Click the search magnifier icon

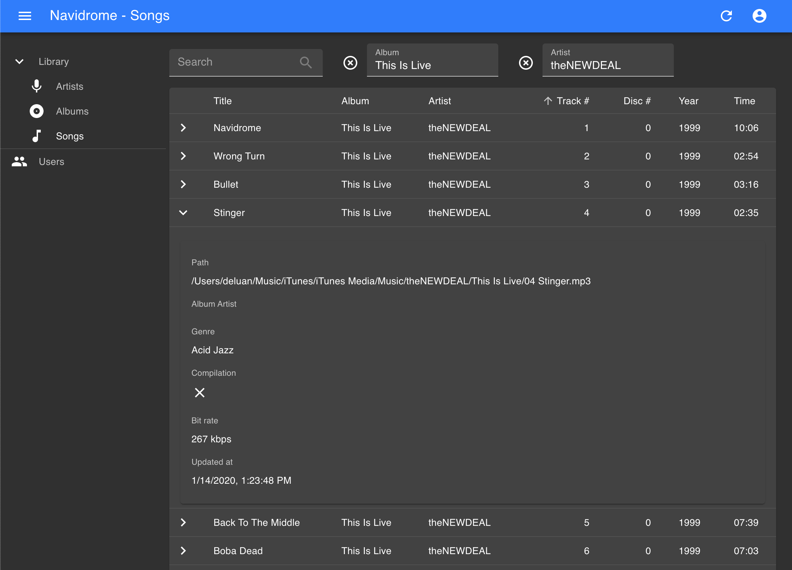click(305, 62)
